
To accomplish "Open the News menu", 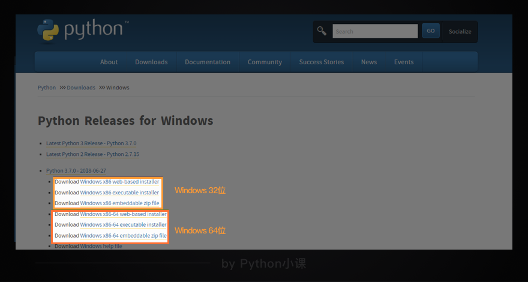I will coord(369,62).
